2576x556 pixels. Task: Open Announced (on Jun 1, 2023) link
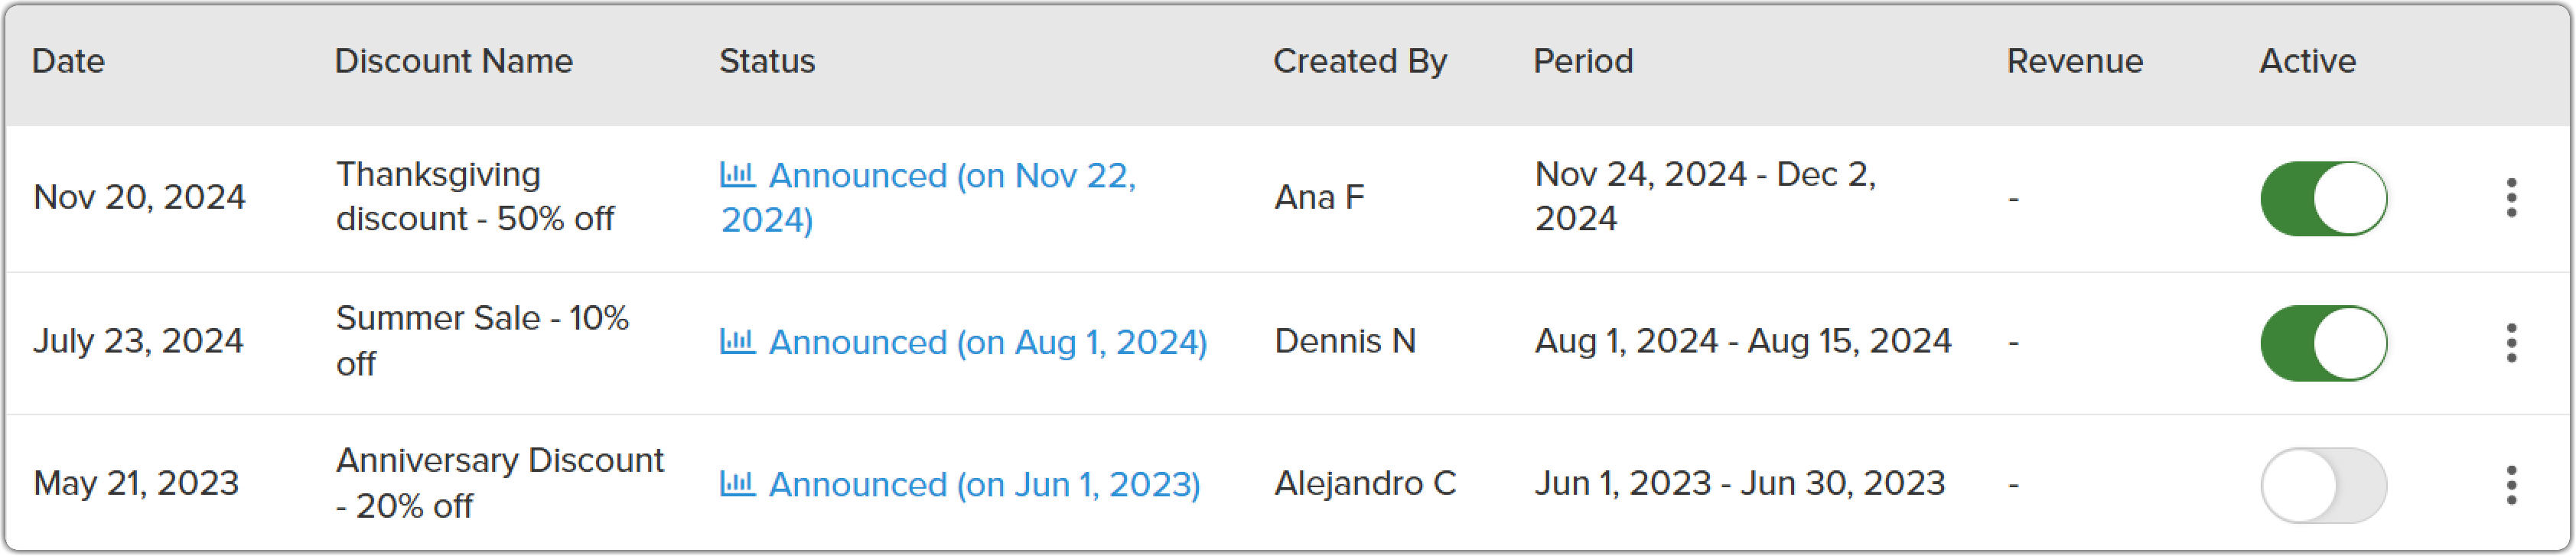click(x=984, y=484)
